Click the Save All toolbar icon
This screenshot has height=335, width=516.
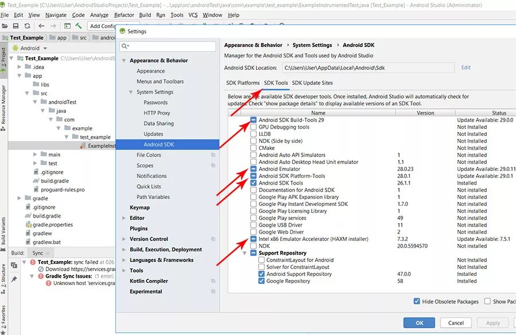coord(15,26)
